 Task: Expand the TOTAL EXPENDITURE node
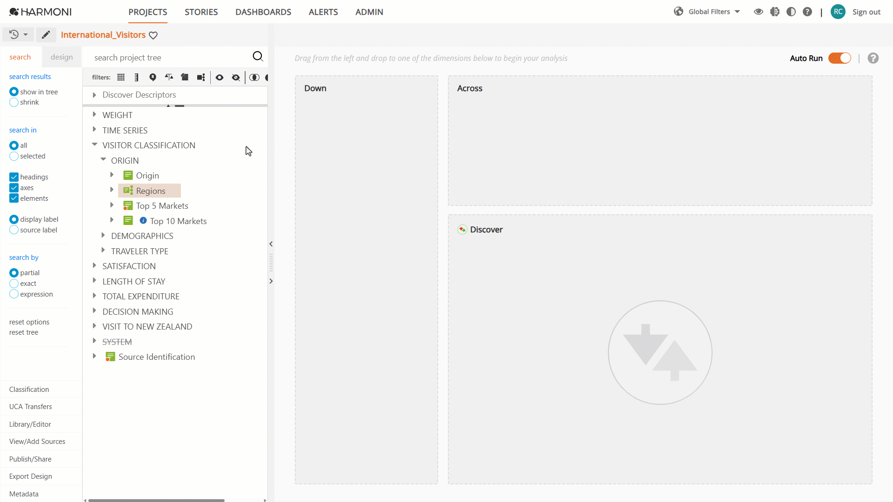click(94, 296)
